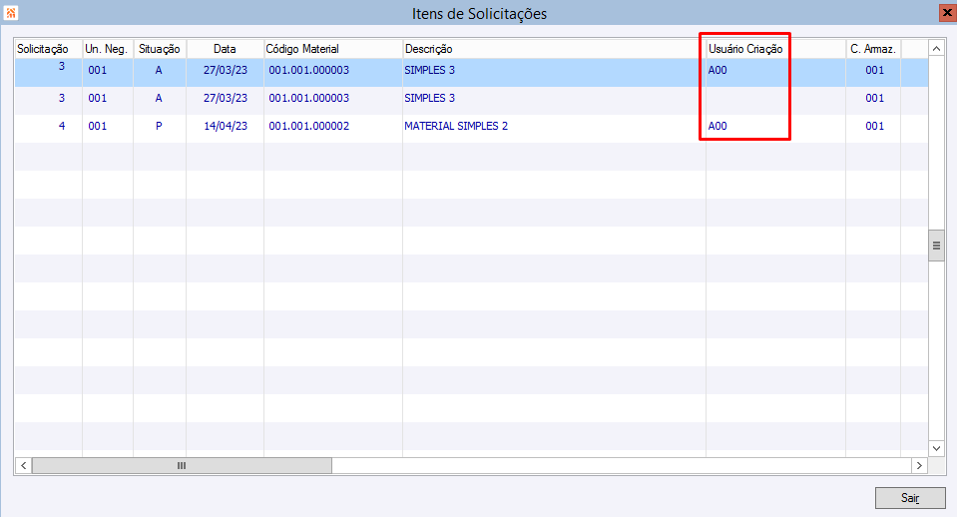Click the horizontal scrollbar left arrow
Viewport: 957px width, 517px height.
pos(23,466)
